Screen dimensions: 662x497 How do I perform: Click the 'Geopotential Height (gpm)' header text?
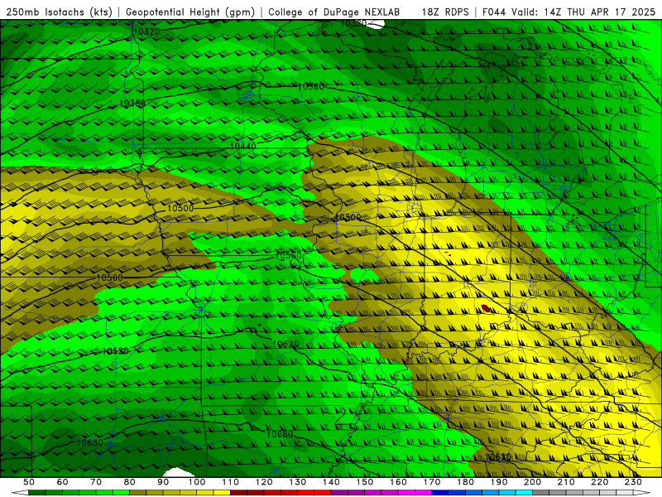pos(190,12)
